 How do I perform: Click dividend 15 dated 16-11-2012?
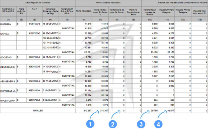[x=50, y=71]
